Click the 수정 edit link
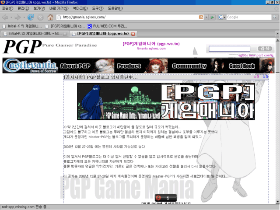The height and width of the screenshot is (210, 280). pos(256,77)
